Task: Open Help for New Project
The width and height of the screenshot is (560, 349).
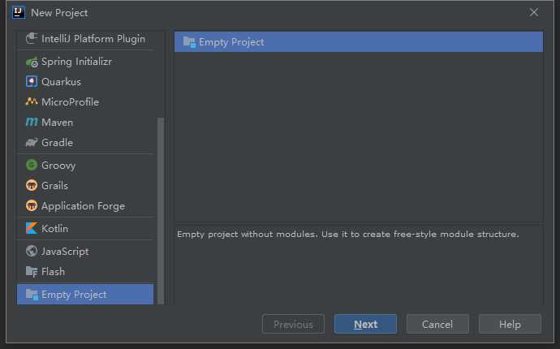Action: (510, 325)
